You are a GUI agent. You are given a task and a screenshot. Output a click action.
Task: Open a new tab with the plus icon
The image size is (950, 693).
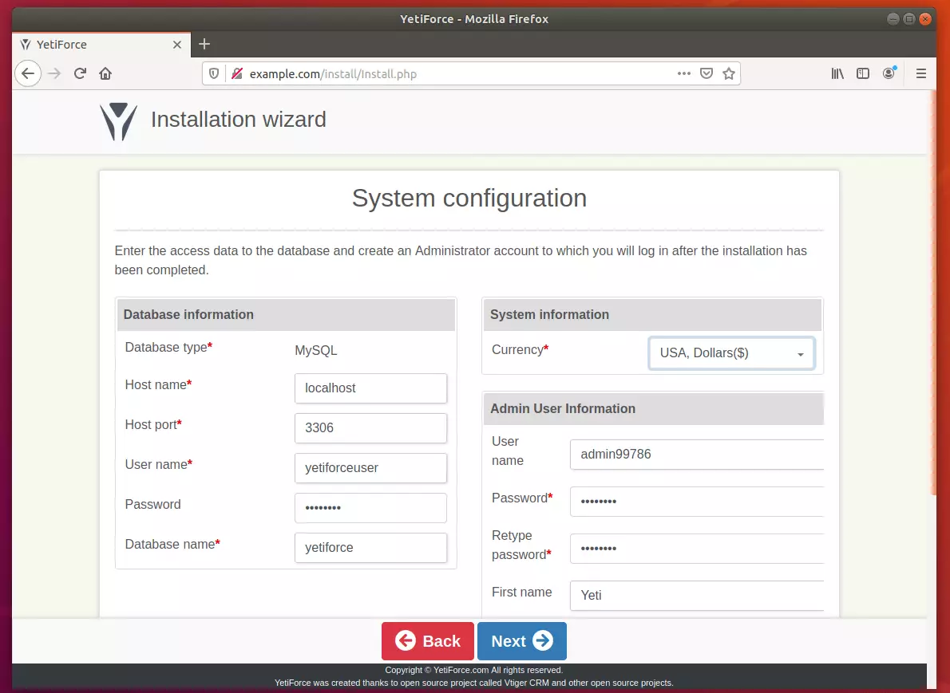coord(204,44)
